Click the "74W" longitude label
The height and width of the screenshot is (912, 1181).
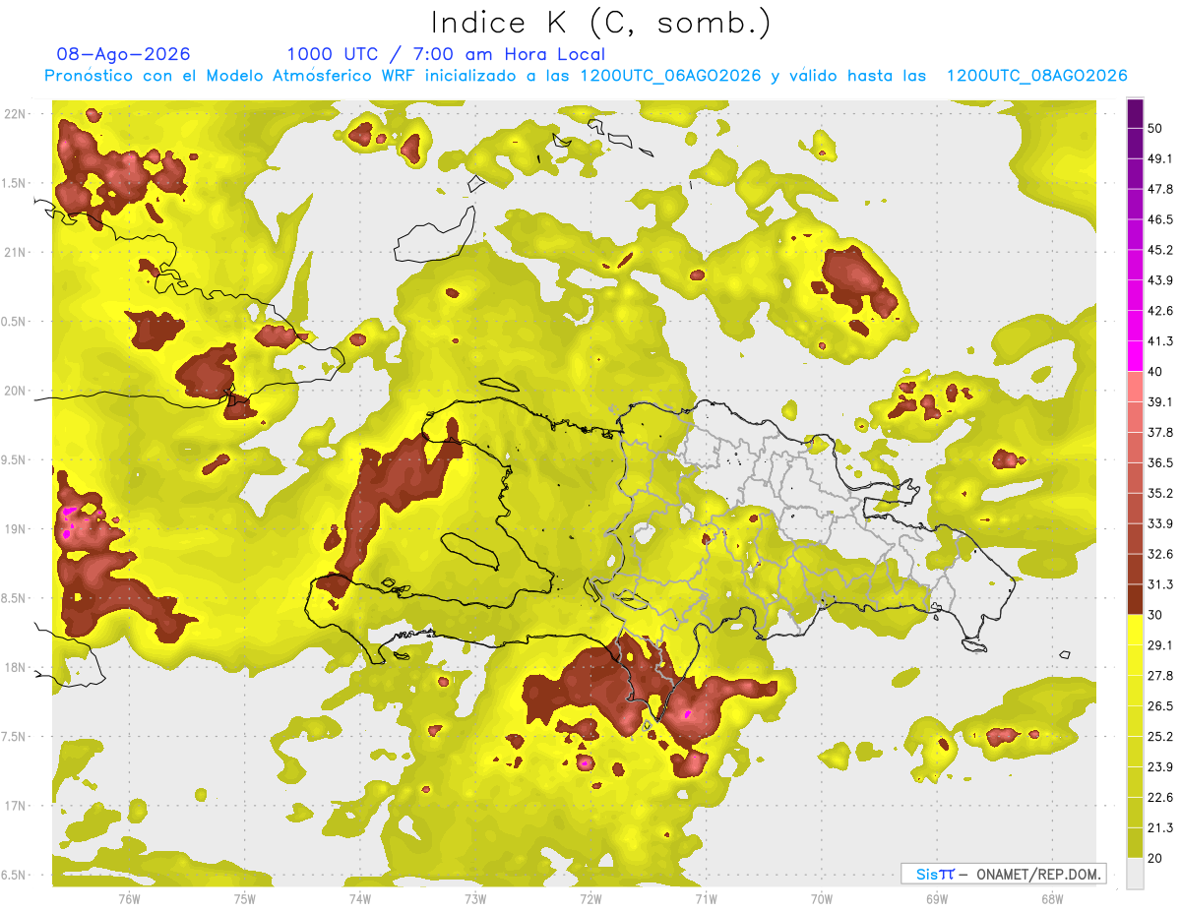pos(359,898)
